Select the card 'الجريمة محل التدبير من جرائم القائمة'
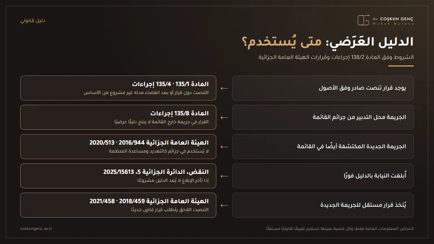Screen dimensions: 434x244 (323, 117)
